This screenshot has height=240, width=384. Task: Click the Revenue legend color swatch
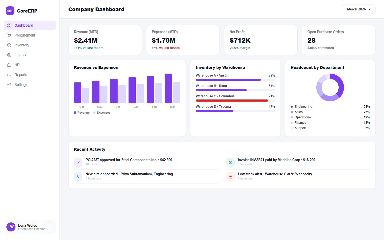pos(75,113)
